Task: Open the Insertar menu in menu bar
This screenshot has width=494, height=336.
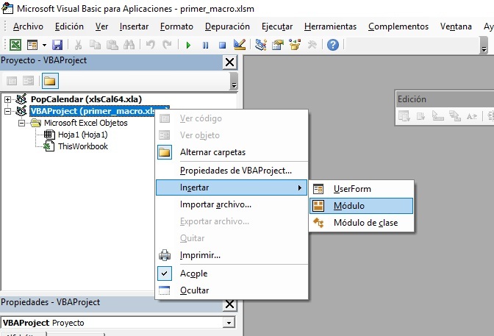Action: pyautogui.click(x=134, y=26)
